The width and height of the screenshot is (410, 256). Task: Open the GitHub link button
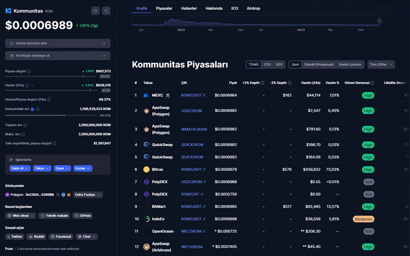point(83,216)
